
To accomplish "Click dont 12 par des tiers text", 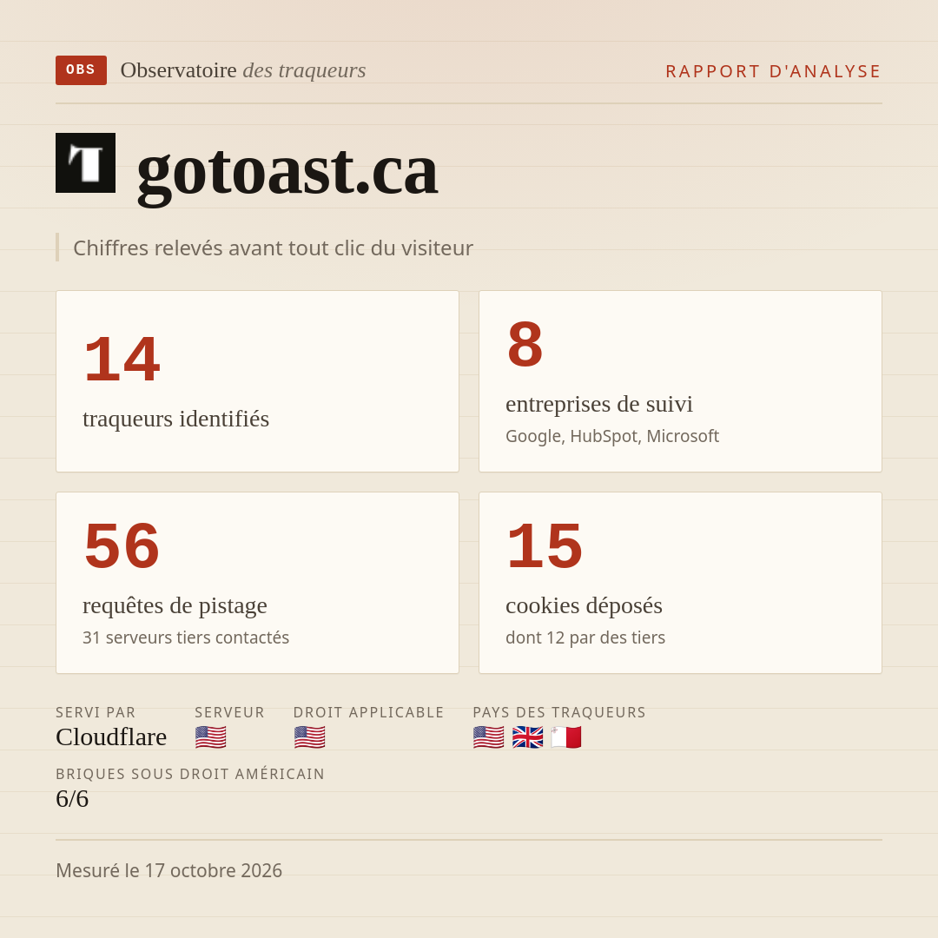I will (x=585, y=637).
